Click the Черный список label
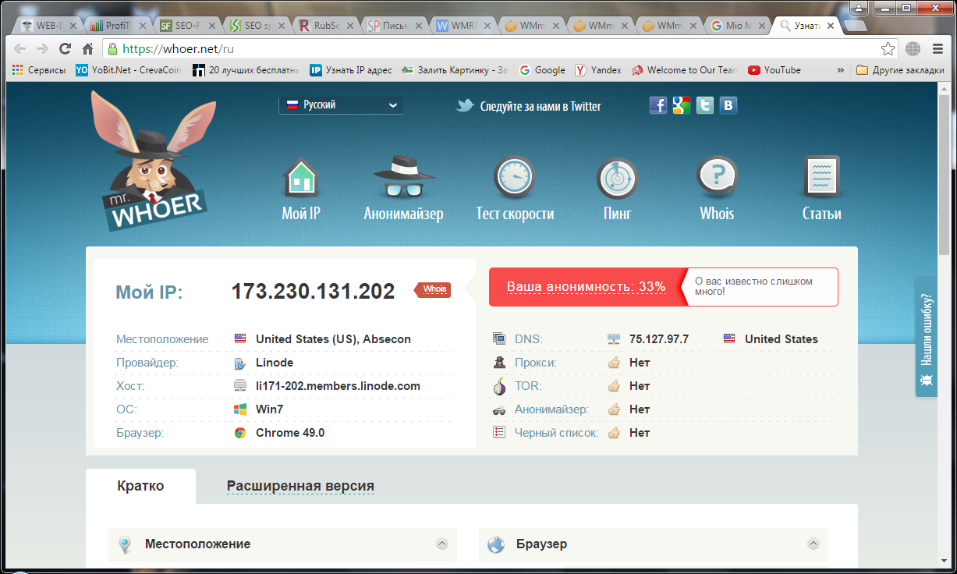Image resolution: width=957 pixels, height=574 pixels. (557, 433)
